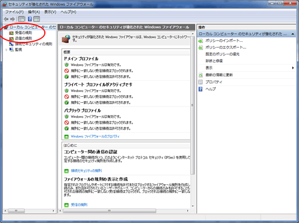Select 受信の規則 in the left tree
The width and height of the screenshot is (299, 223).
tap(23, 33)
